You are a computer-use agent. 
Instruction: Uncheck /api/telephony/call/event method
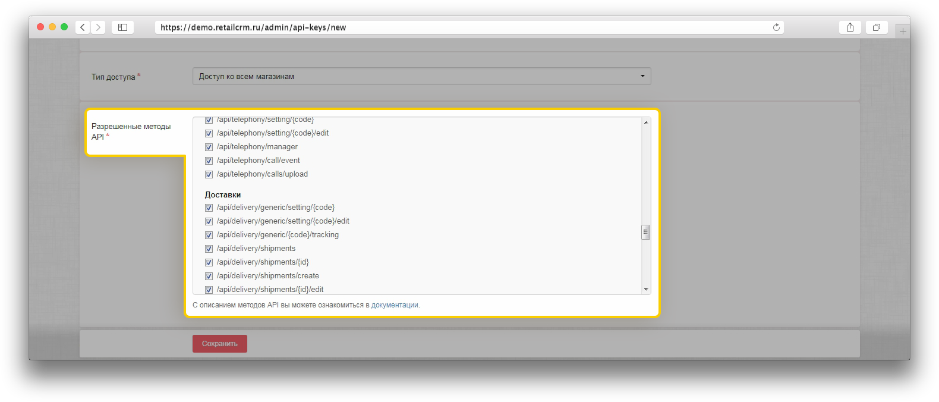[209, 161]
